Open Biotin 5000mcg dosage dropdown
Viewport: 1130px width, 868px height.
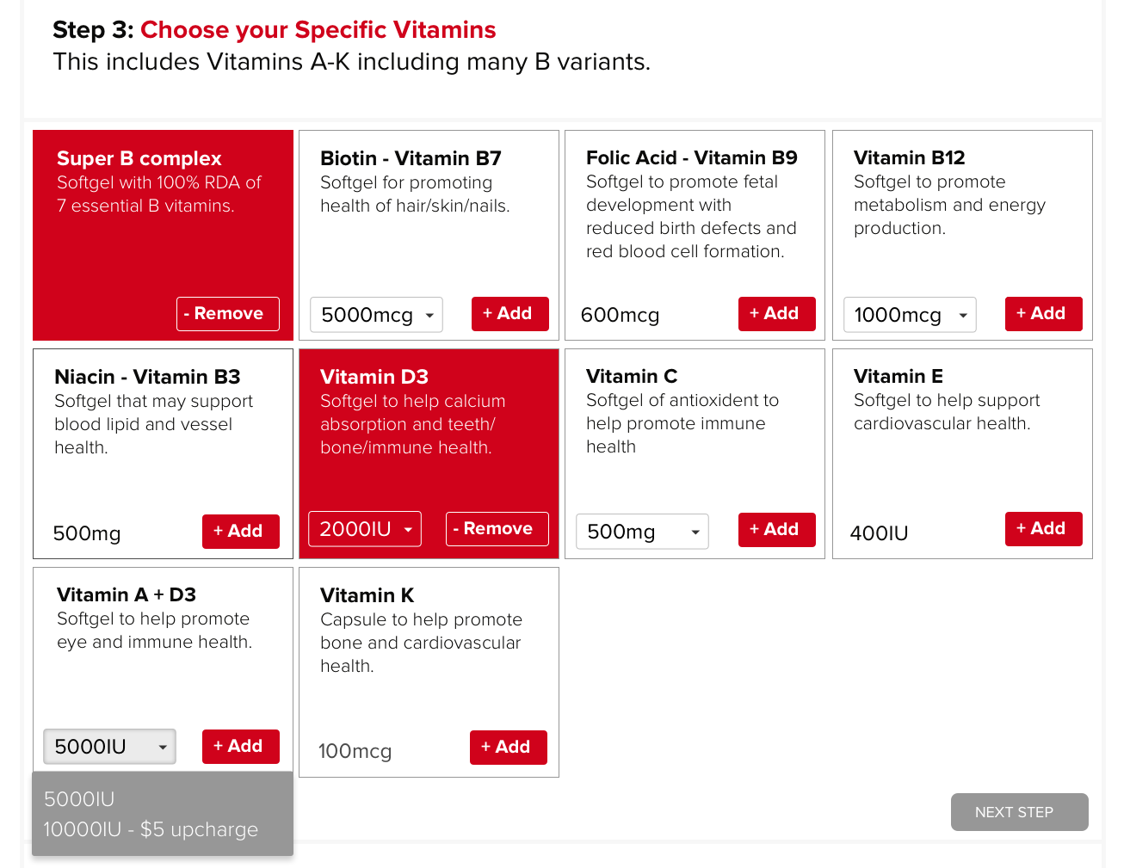click(376, 315)
